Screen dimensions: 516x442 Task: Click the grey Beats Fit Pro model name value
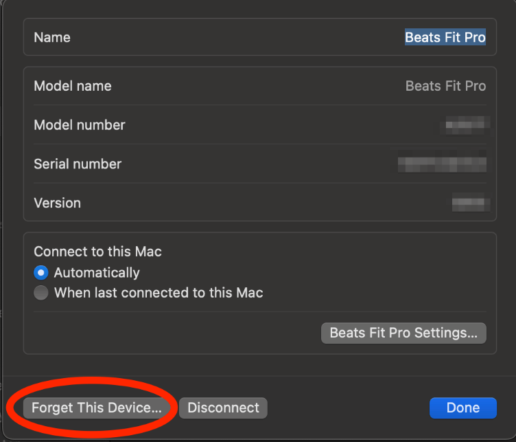[445, 86]
